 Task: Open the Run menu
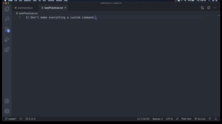[x=44, y=1]
